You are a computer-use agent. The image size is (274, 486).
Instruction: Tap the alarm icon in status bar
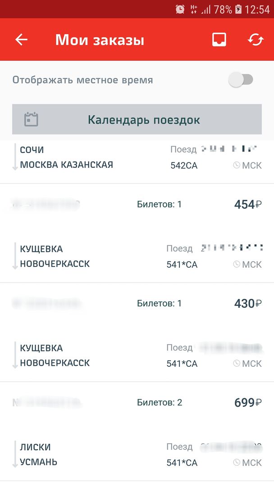pos(180,9)
